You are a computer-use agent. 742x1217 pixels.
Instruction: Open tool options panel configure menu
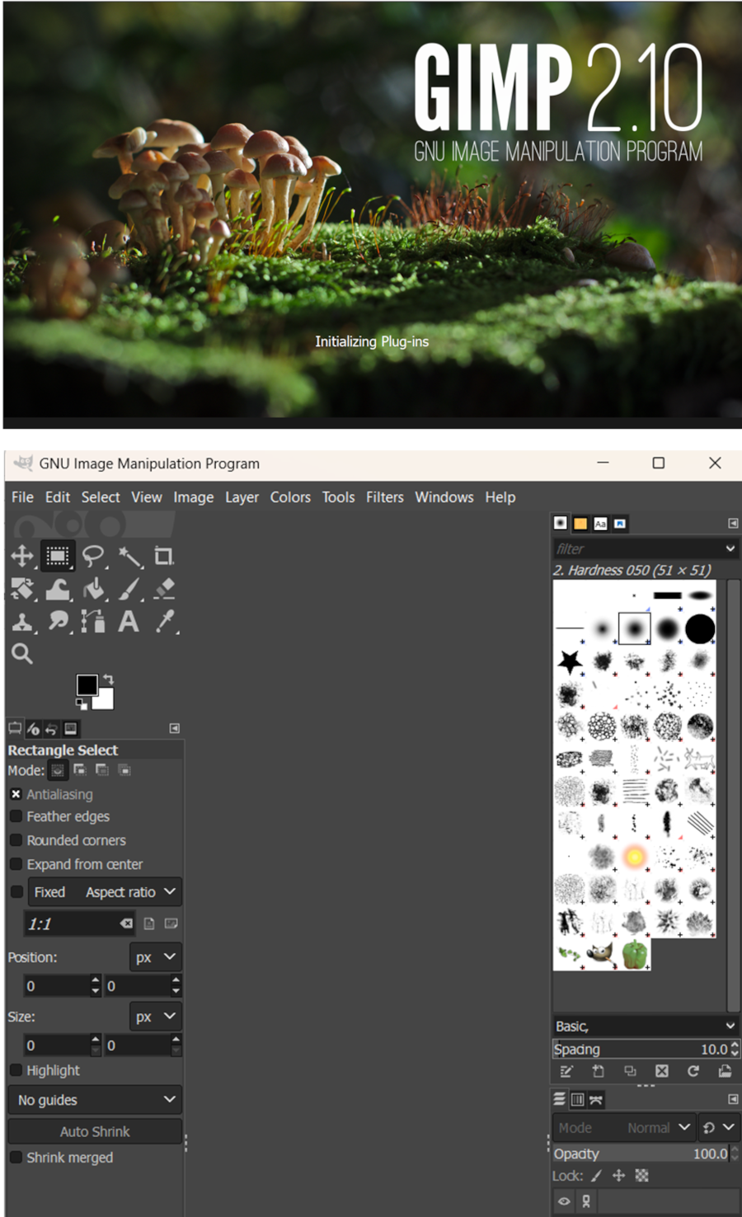coord(175,728)
